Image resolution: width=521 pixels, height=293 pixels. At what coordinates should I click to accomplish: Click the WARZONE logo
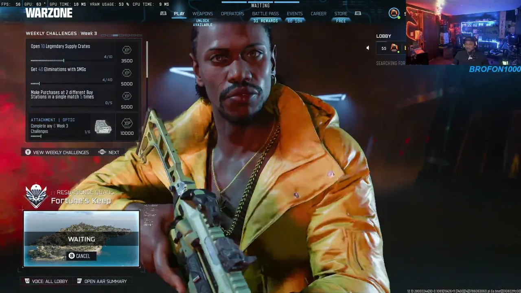(49, 13)
